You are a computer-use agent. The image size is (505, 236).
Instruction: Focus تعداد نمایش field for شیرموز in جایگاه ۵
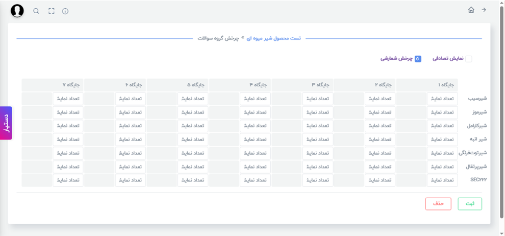193,112
